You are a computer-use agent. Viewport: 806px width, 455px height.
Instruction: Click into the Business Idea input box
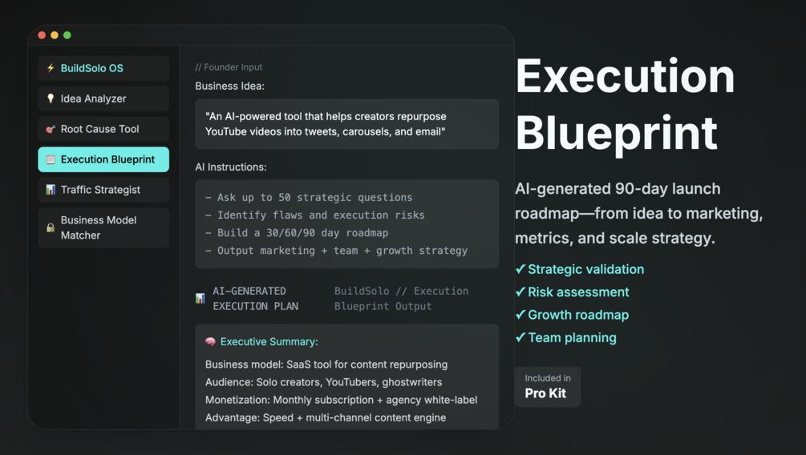[x=346, y=124]
